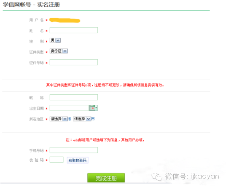Open the 性别 gender dropdown
The width and height of the screenshot is (226, 187).
(x=55, y=40)
